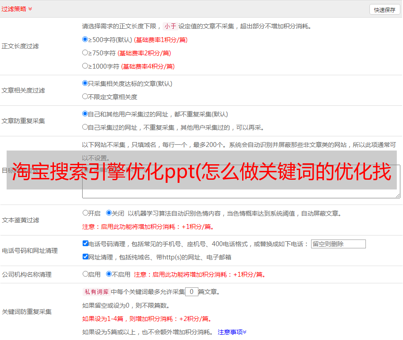Screen dimensions: 403x340
Task: Select 不启用 for 公司机构名称清理
Action: point(109,274)
